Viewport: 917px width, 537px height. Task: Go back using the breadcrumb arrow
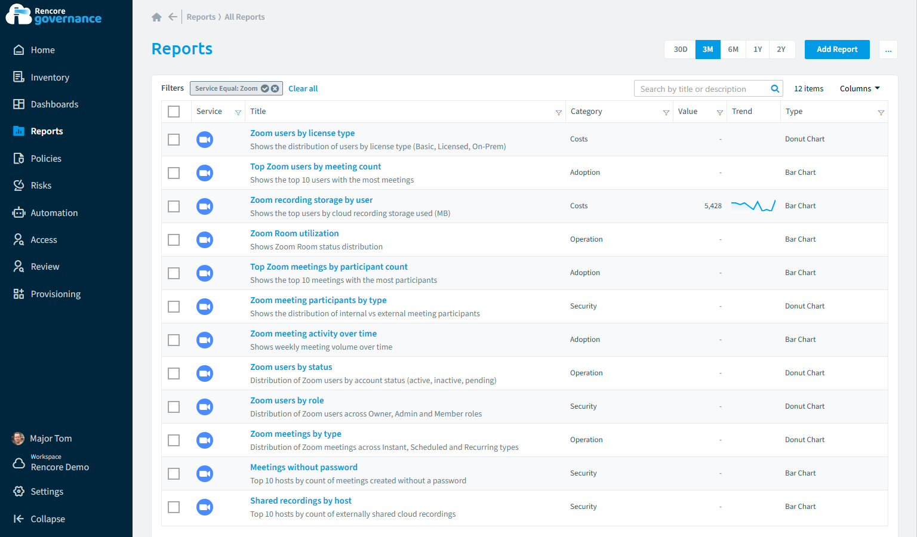(173, 17)
